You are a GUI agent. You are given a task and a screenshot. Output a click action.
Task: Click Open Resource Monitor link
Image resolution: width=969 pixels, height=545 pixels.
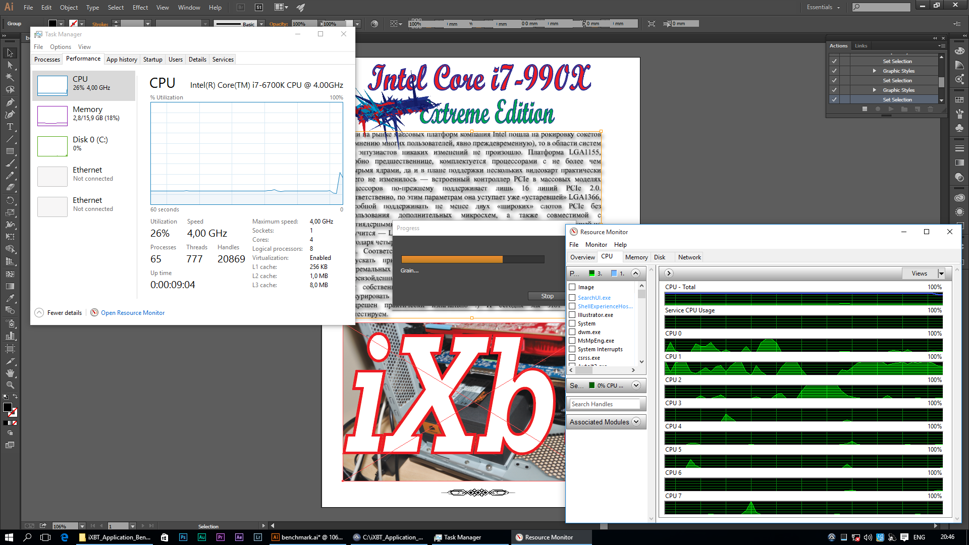133,313
